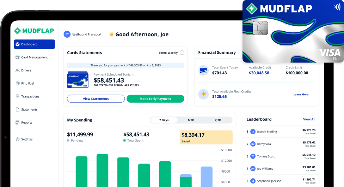Click the SJ avatar for Stephanie Jackson
The image size is (344, 187).
click(253, 181)
